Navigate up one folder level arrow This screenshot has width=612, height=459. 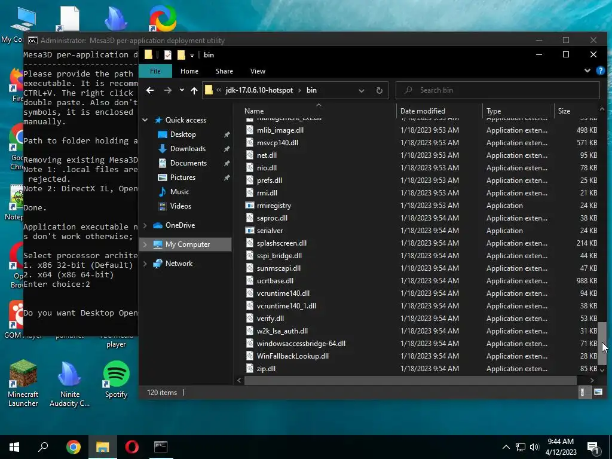point(194,91)
